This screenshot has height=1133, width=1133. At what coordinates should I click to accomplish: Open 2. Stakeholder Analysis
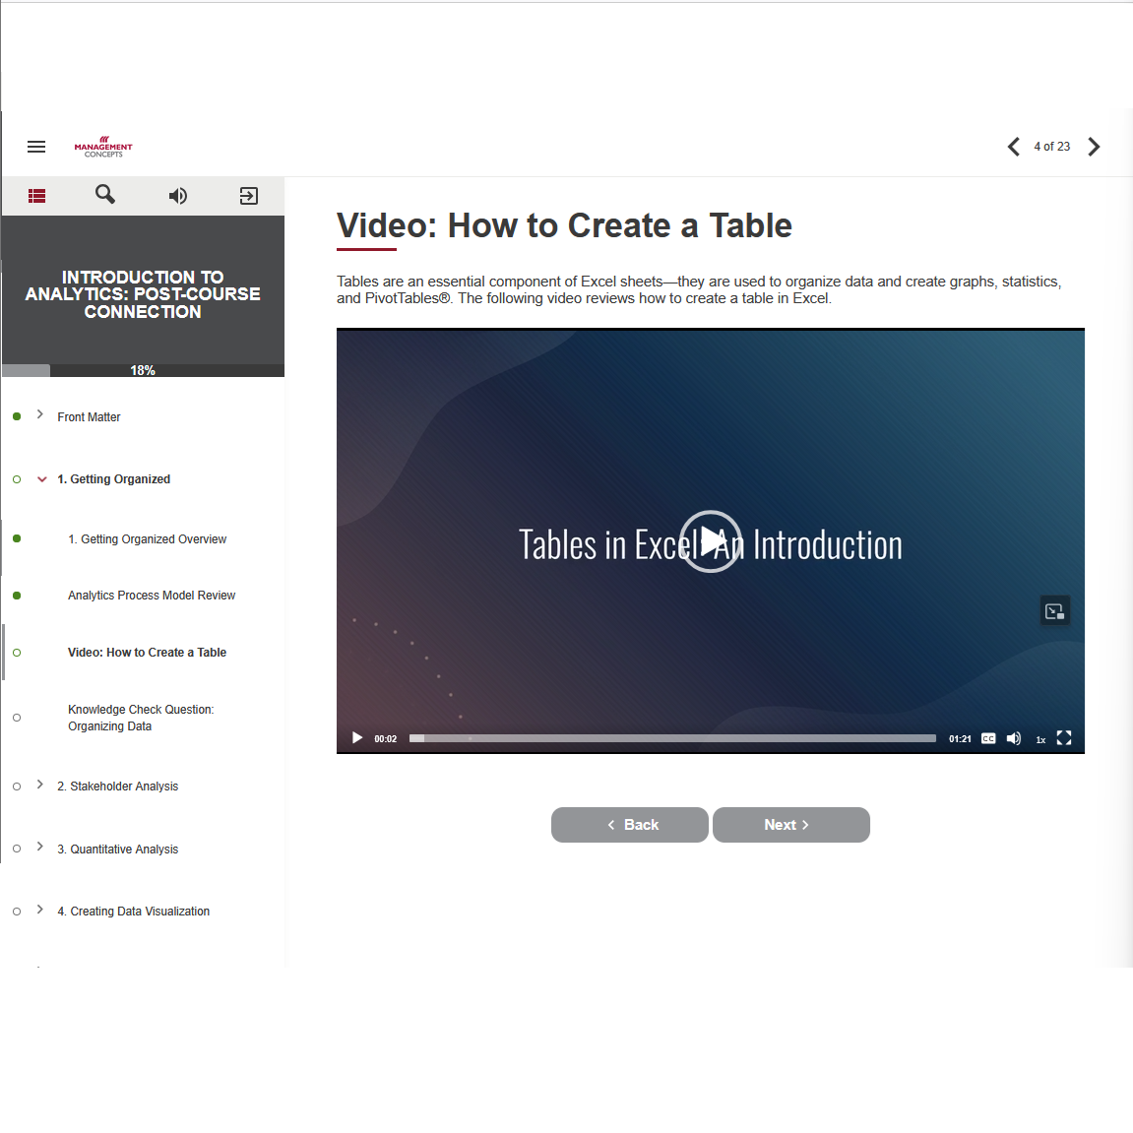(x=118, y=787)
